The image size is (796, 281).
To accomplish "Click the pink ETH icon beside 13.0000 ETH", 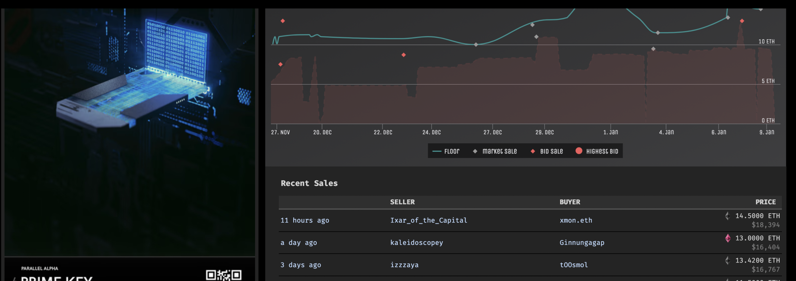I will [x=728, y=238].
